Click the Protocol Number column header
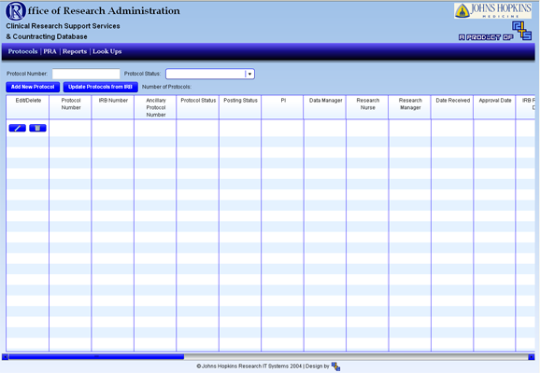Image resolution: width=540 pixels, height=373 pixels. pos(71,107)
